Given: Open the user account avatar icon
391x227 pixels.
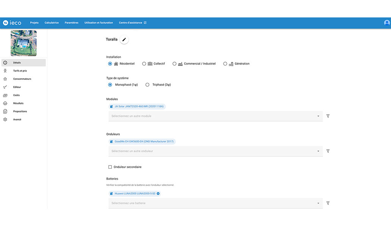Looking at the screenshot, I should coord(386,23).
